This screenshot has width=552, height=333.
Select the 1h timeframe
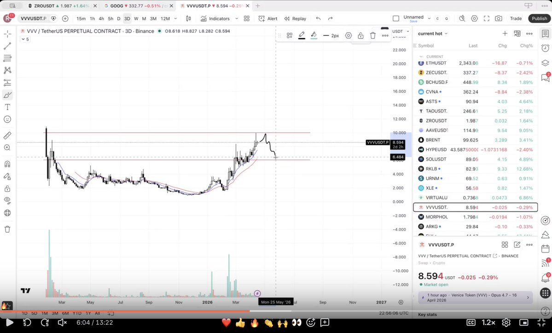point(92,19)
